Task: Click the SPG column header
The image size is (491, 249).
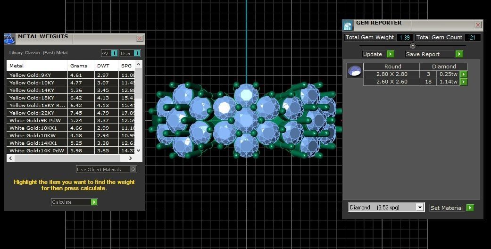Action: [x=126, y=66]
